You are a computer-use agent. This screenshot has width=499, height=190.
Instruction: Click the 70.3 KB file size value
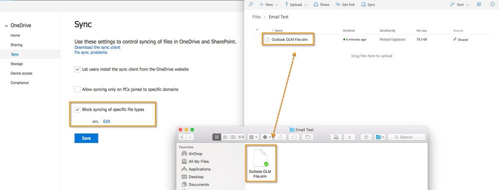pos(422,39)
